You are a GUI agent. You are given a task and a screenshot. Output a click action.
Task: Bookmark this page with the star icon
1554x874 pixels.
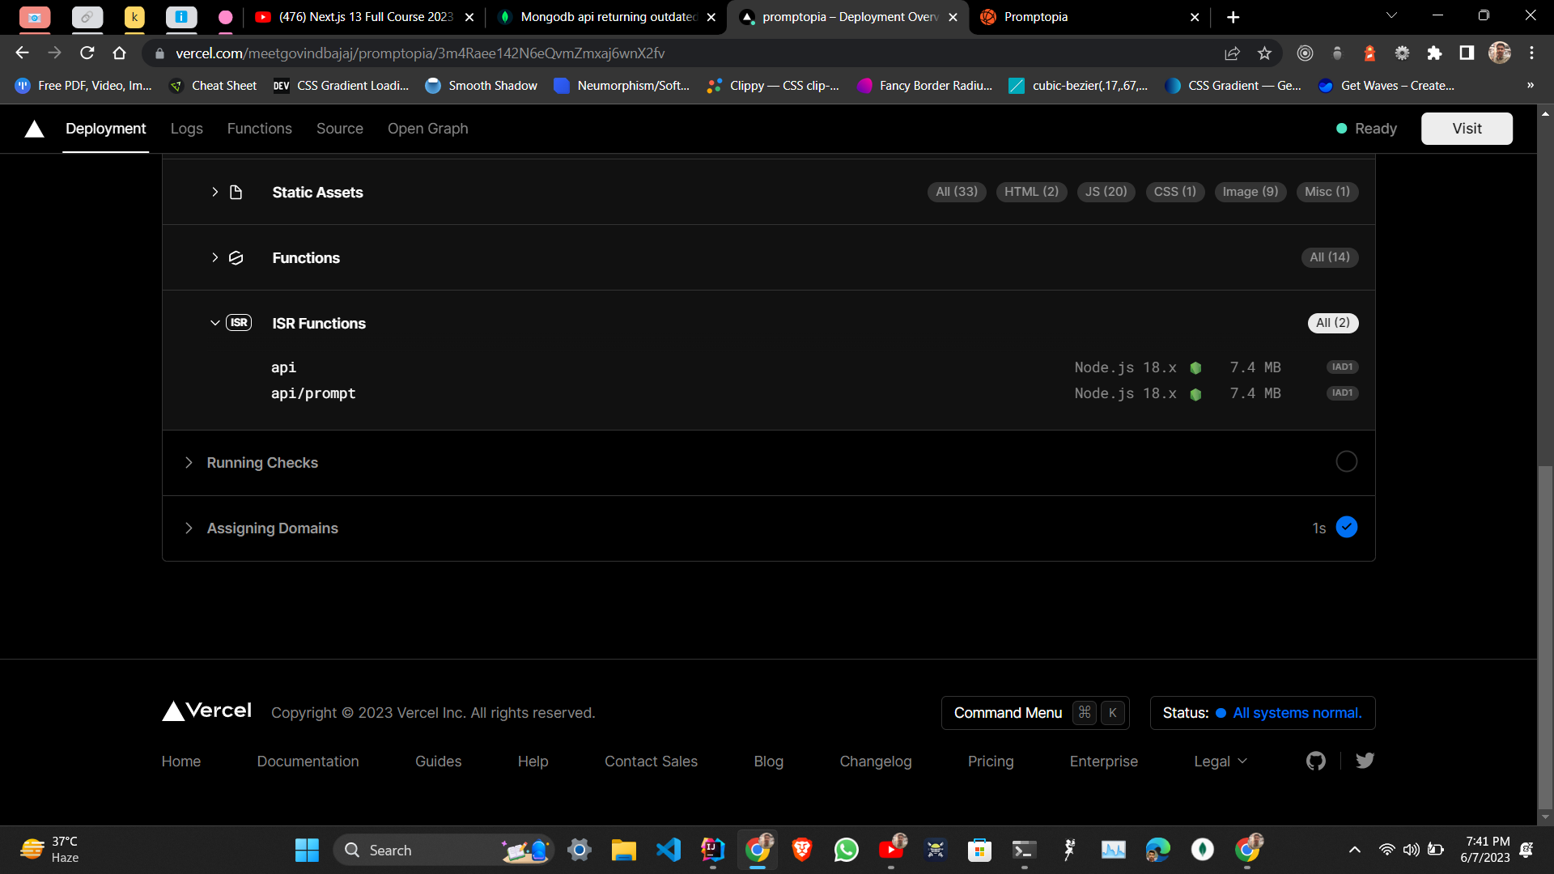1264,53
